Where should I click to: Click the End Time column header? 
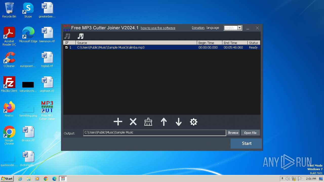[235, 43]
